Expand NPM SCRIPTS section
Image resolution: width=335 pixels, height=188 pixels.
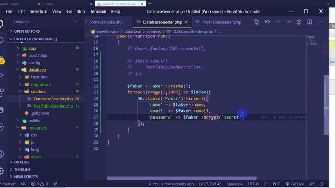coord(46,177)
